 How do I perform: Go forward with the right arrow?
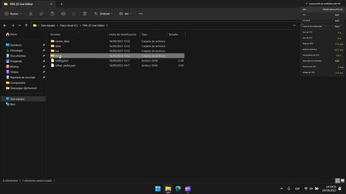[12, 25]
